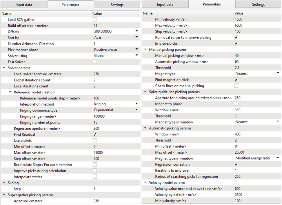Open the Offsets dropdown
Screen dimensions: 282x205
(136, 31)
